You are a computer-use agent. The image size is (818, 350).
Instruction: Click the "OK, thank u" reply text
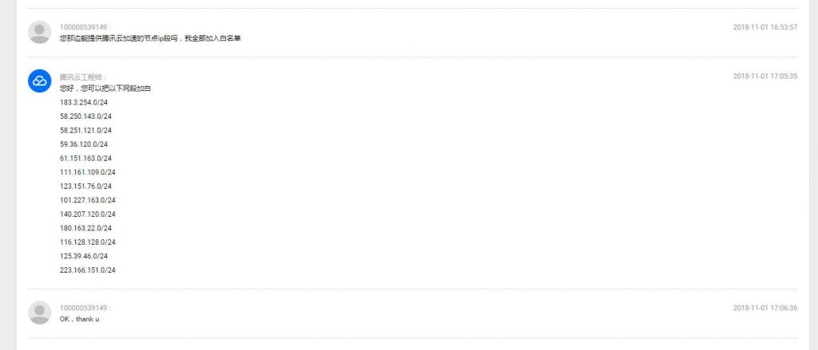(79, 319)
